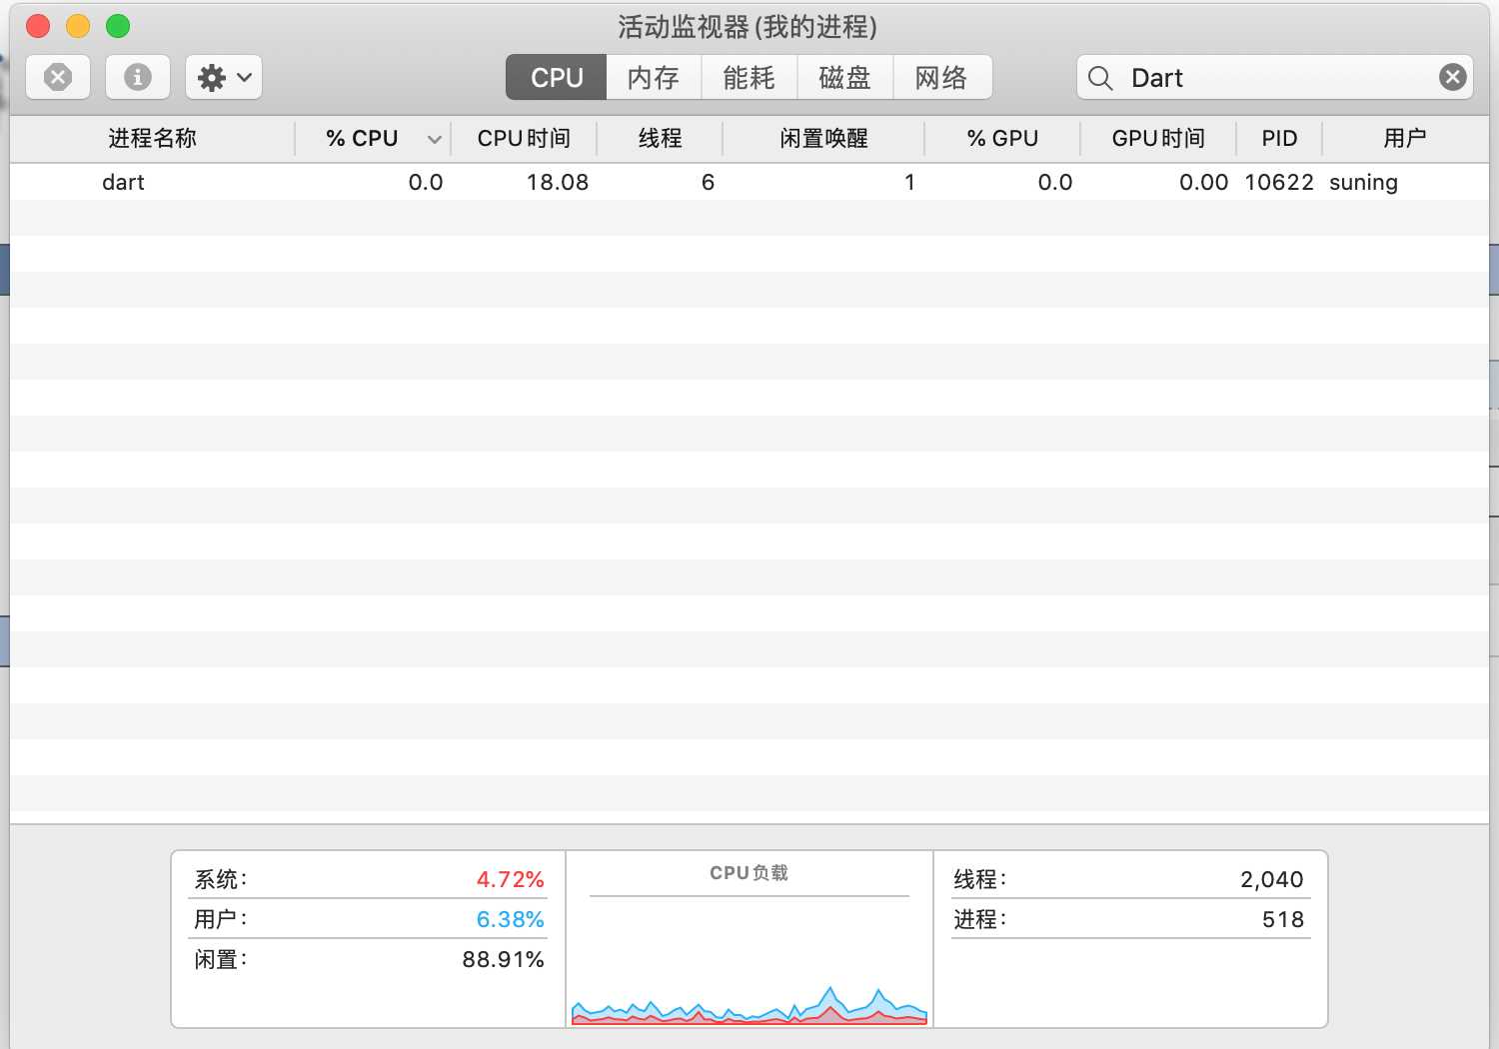Click the system CPU value 4.72%
The image size is (1499, 1049).
coord(510,879)
